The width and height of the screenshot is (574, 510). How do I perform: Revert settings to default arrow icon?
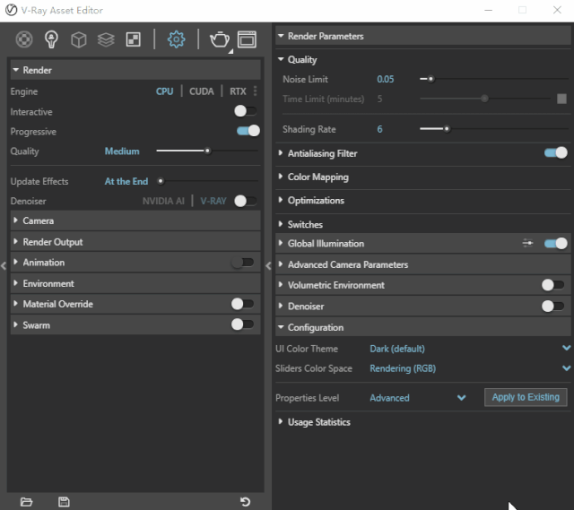point(245,502)
